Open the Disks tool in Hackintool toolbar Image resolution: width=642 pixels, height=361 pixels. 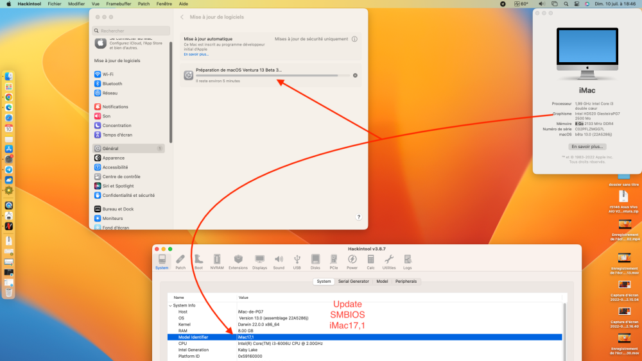315,262
